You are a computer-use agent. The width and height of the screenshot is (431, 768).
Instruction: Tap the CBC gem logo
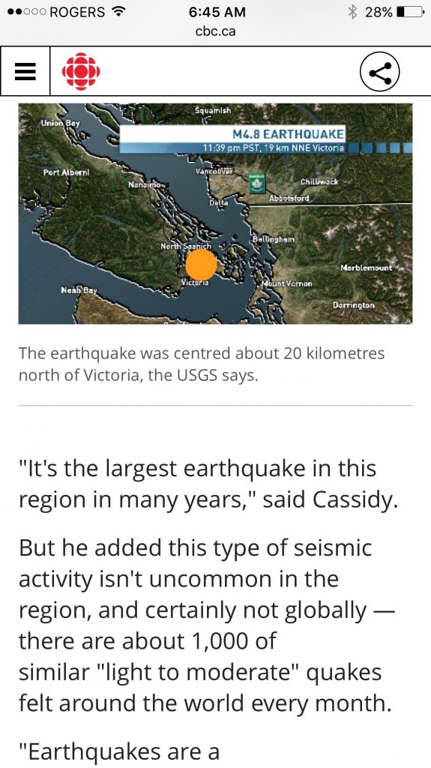click(81, 71)
